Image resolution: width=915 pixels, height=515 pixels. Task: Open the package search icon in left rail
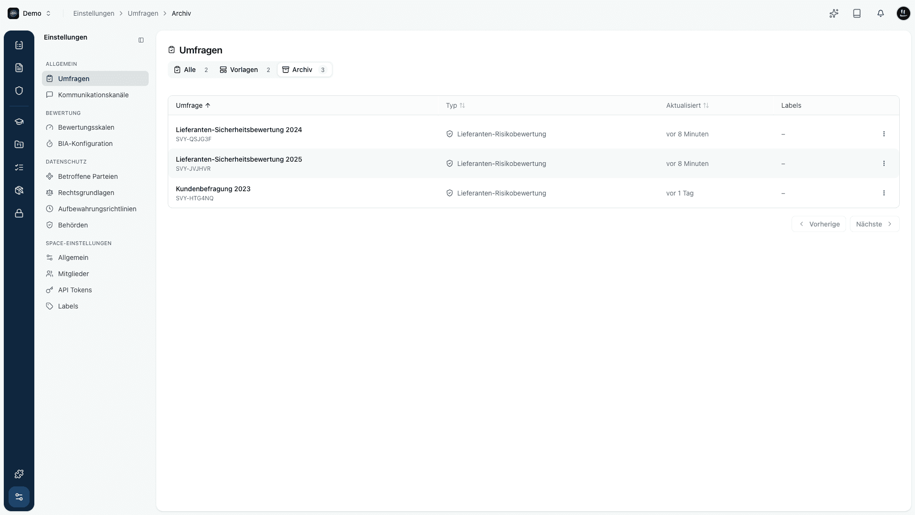(x=19, y=190)
